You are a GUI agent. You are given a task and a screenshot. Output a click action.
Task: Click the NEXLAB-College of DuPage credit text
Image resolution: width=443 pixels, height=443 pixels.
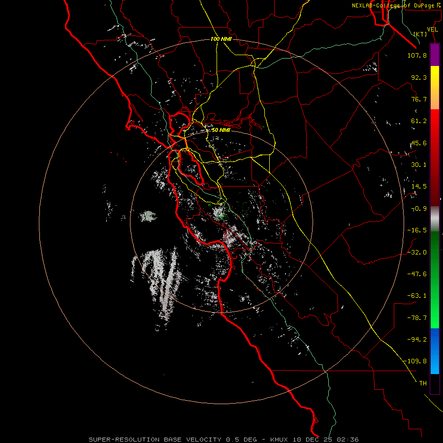[396, 5]
